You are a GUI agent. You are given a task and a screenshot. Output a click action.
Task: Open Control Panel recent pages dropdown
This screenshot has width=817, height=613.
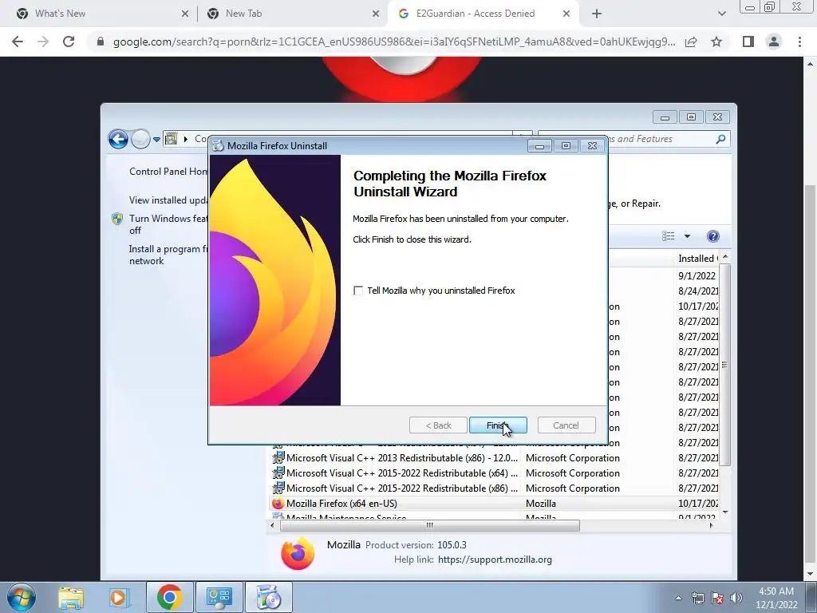tap(156, 140)
